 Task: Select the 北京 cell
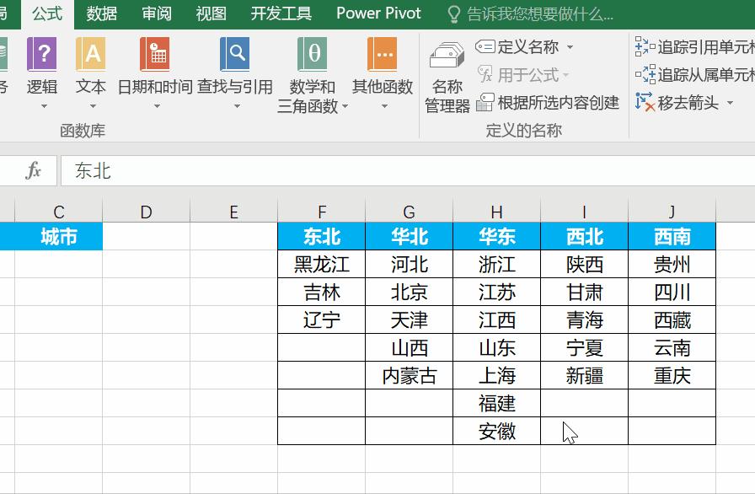tap(410, 292)
